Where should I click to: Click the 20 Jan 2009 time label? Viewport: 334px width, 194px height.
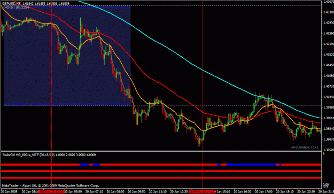click(x=9, y=192)
